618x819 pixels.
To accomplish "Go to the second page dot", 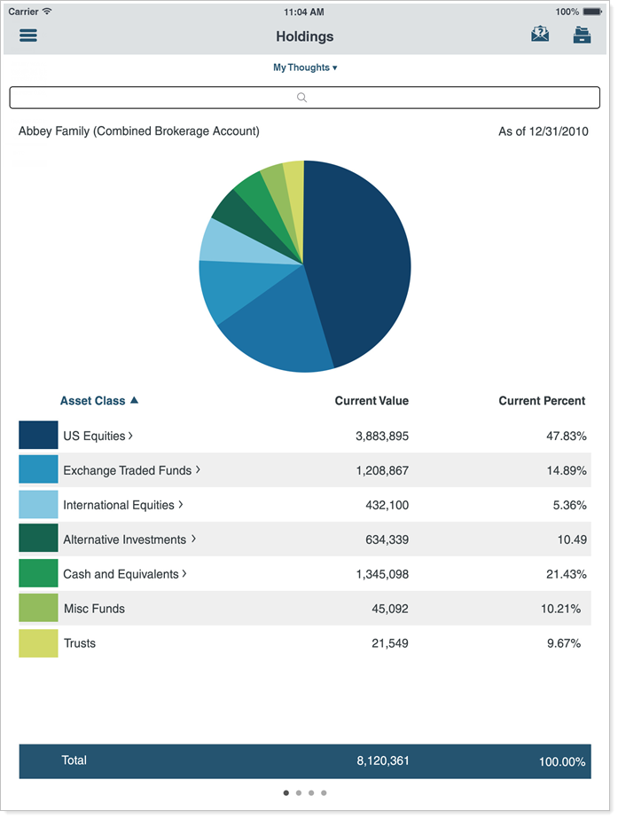I will pos(298,792).
